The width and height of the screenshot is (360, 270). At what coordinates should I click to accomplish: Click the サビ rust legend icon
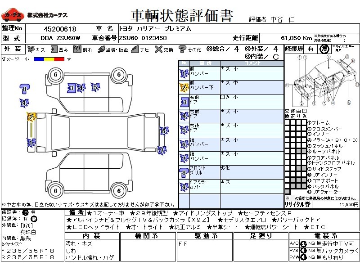pyautogui.click(x=135, y=49)
